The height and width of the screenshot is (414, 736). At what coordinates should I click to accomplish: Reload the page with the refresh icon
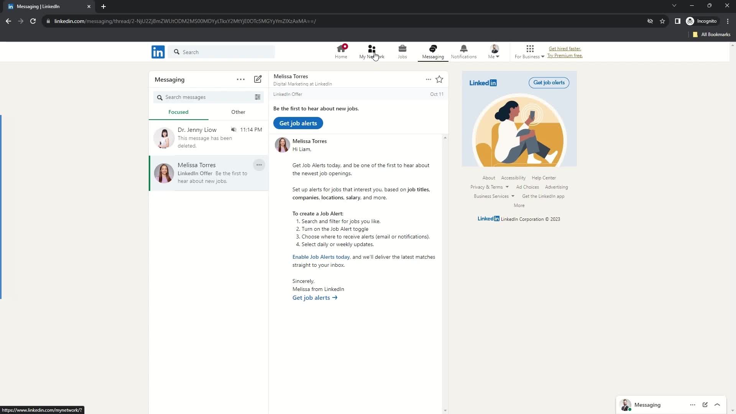(x=33, y=21)
